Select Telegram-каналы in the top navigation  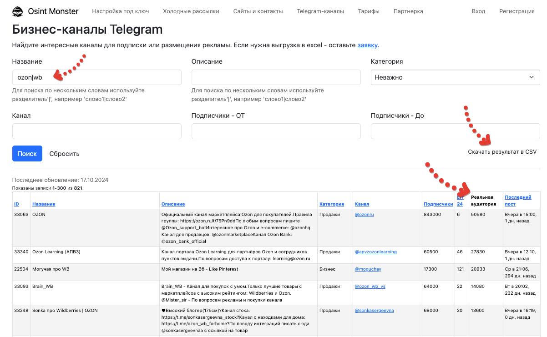(319, 11)
